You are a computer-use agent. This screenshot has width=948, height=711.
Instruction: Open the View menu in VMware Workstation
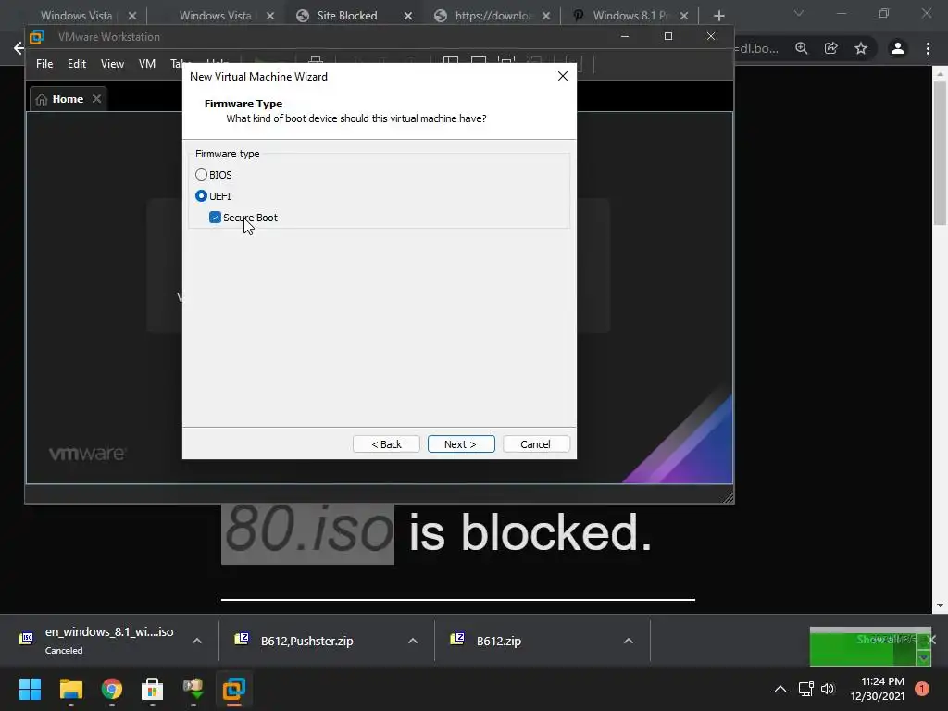coord(112,64)
